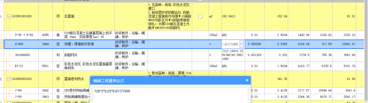Collapse the 010902001001 item tree
This screenshot has height=103, width=368.
click(9, 79)
